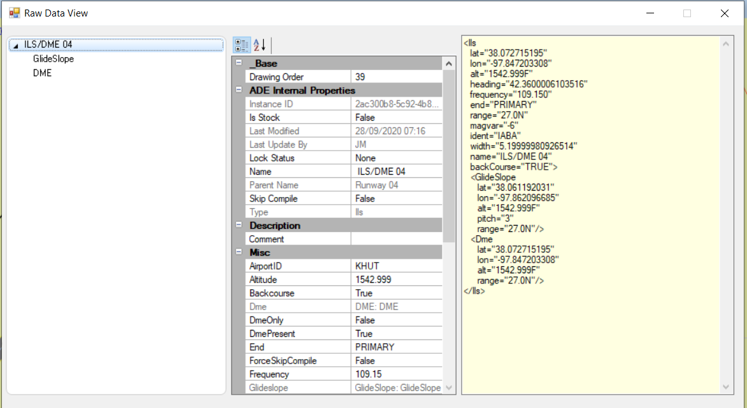Image resolution: width=747 pixels, height=408 pixels.
Task: Click the Frequency value 109.15
Action: tap(396, 374)
